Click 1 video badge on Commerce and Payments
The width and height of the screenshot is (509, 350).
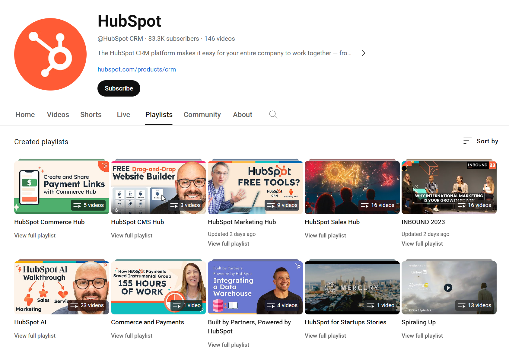pos(186,305)
